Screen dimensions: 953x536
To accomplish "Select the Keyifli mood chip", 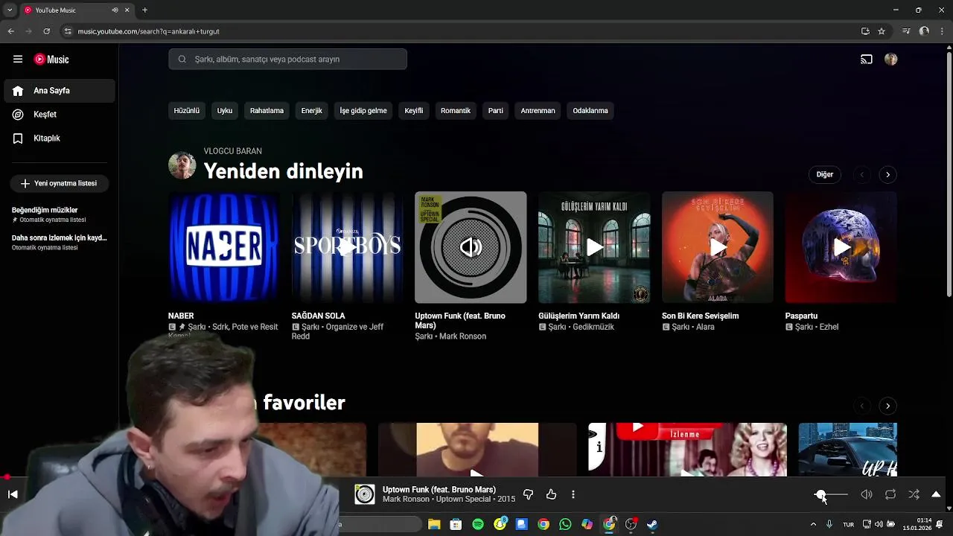I will coord(414,111).
